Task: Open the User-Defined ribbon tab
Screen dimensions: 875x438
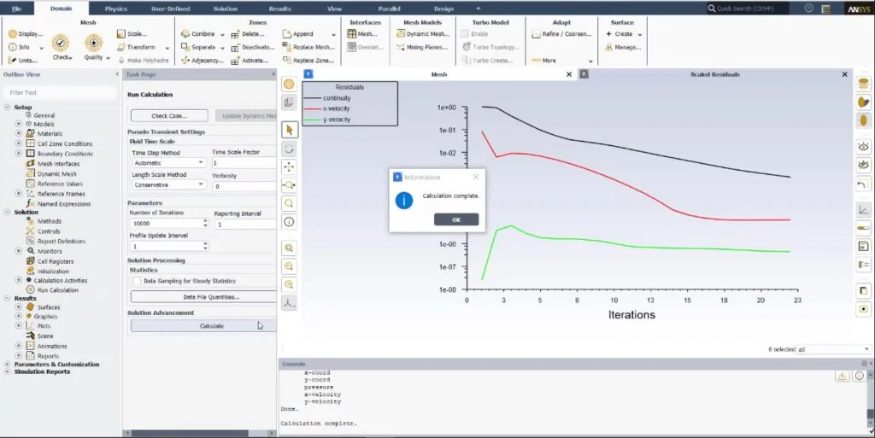Action: point(170,9)
